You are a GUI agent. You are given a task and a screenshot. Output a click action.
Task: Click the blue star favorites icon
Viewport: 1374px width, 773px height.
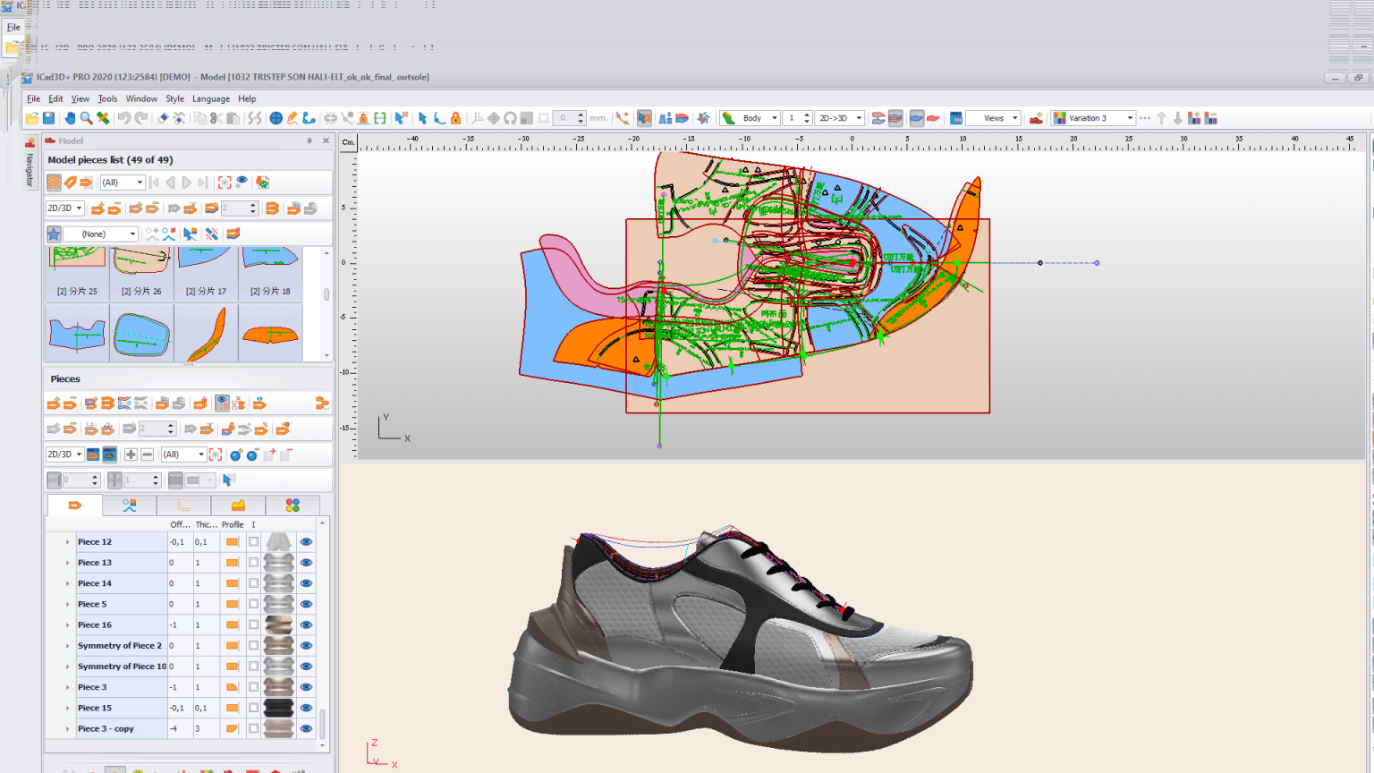coord(54,234)
